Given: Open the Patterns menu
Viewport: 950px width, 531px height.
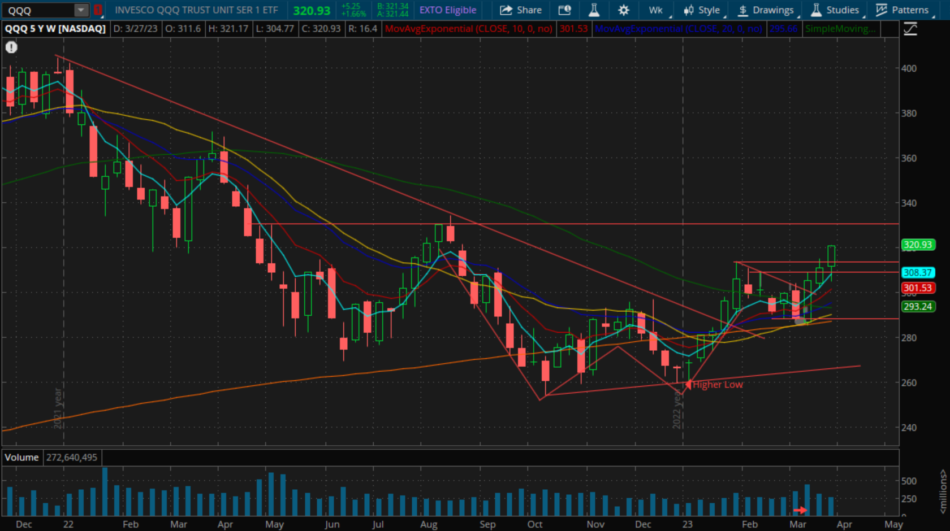Looking at the screenshot, I should click(x=904, y=10).
